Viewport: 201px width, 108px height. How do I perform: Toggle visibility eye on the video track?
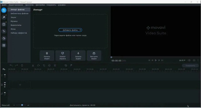5,83
